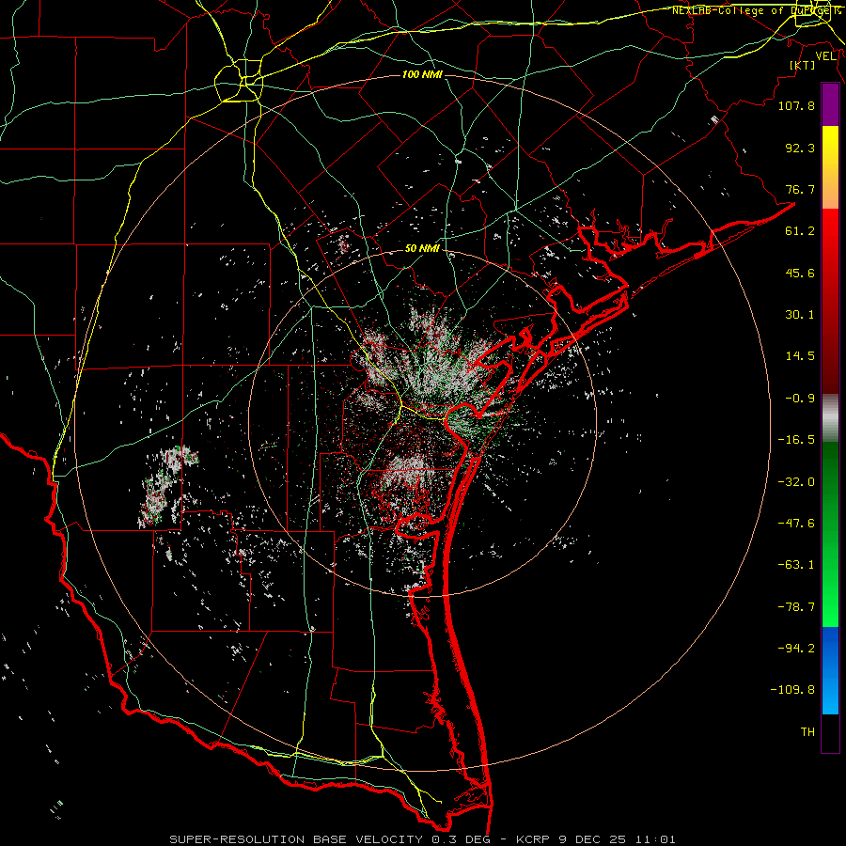Click the 45.6 velocity scale value

800,273
